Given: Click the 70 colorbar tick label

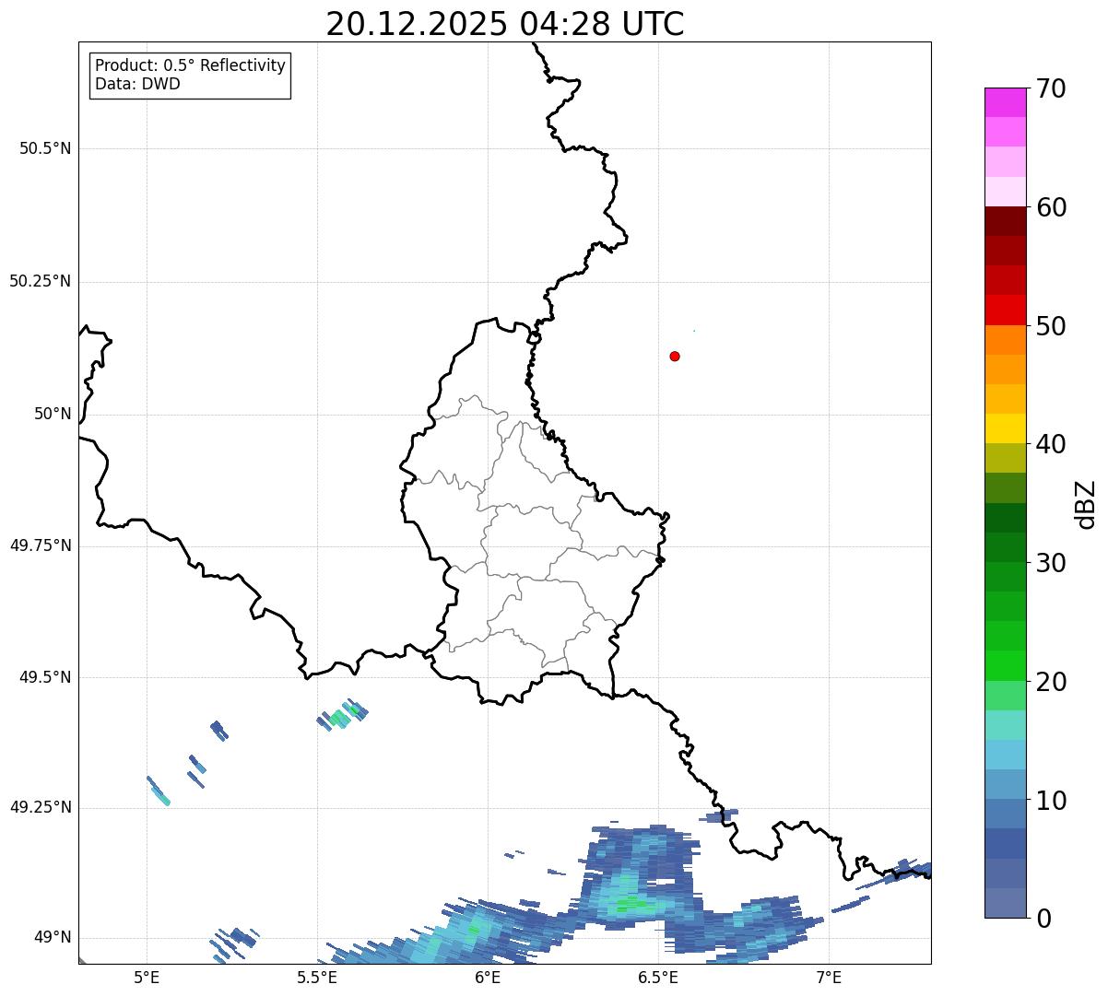Looking at the screenshot, I should (x=1051, y=89).
